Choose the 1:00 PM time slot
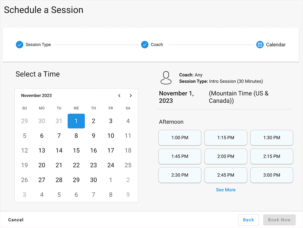Viewport: 303px width, 228px height. (180, 138)
